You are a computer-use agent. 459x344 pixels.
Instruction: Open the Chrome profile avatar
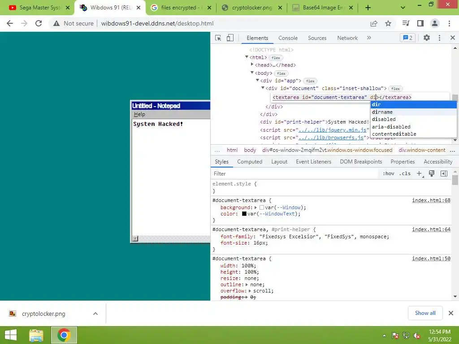click(x=435, y=23)
